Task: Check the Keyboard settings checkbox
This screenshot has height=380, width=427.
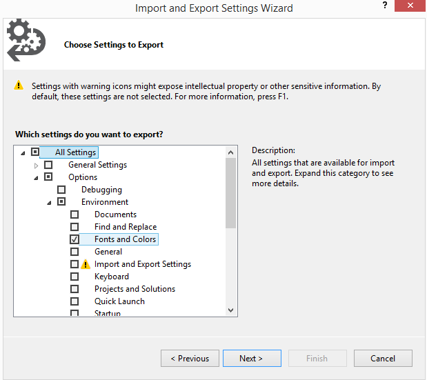Action: [75, 277]
